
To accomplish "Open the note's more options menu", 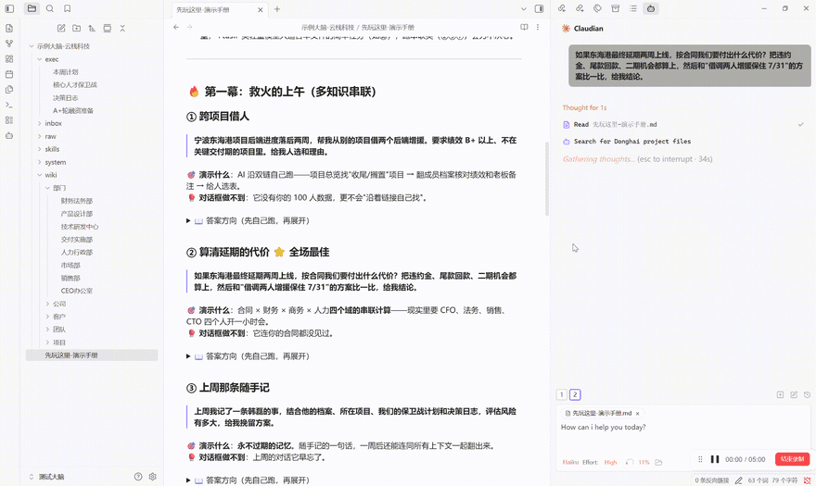I will coord(538,27).
